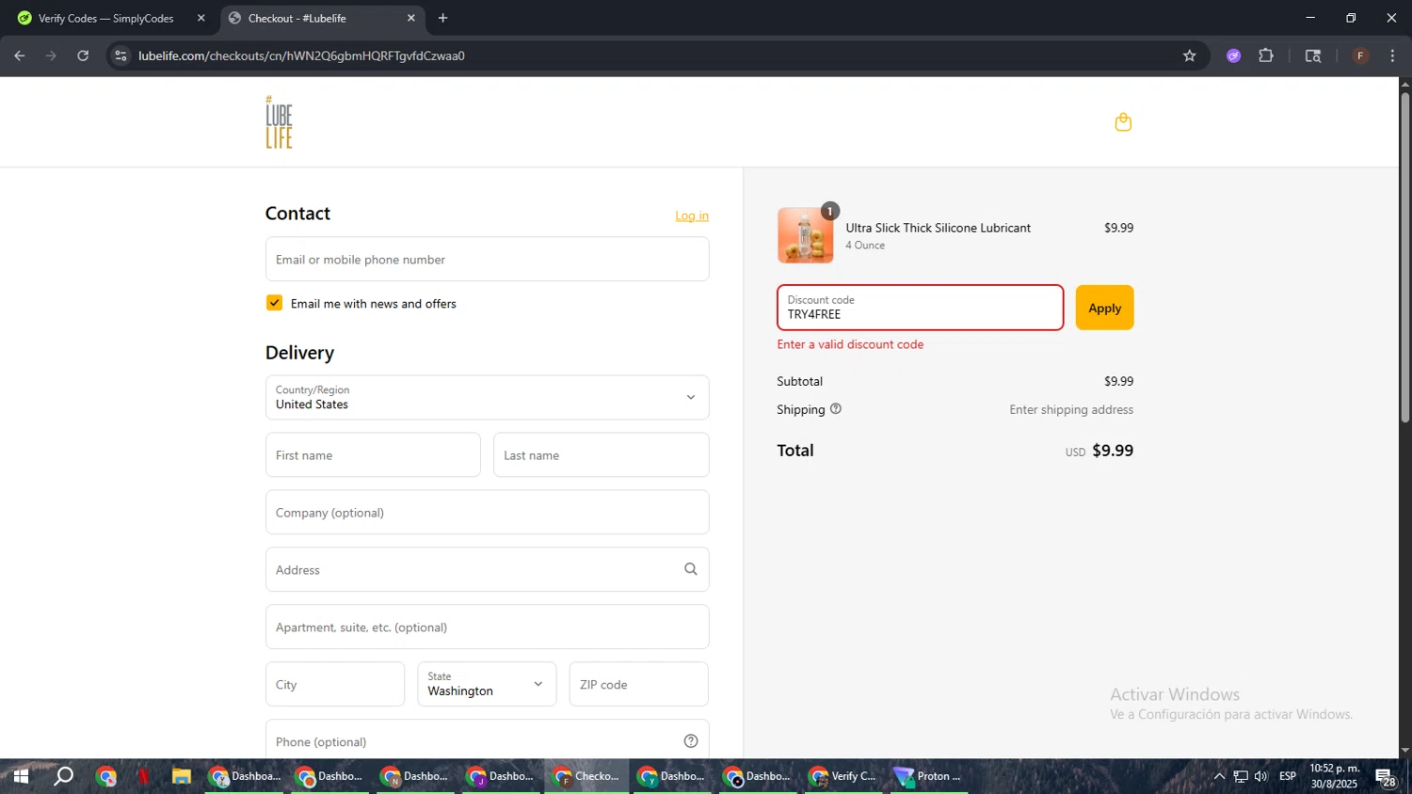Click the phone field help question icon
Screen dimensions: 1412x794
[x=691, y=741]
